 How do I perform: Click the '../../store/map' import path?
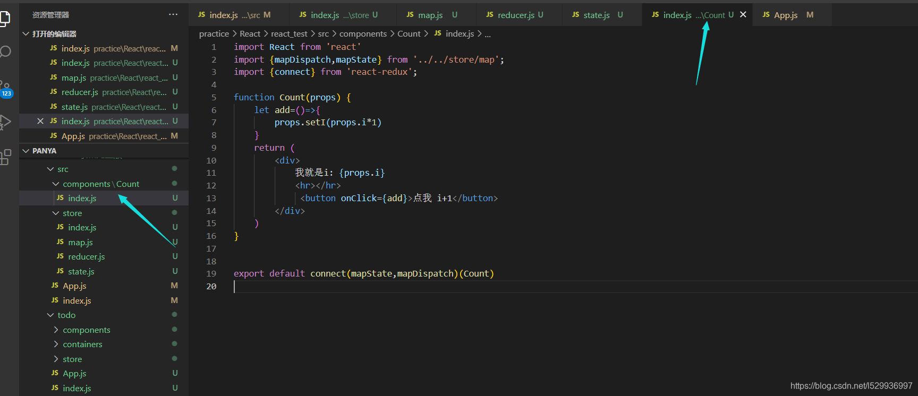coord(456,59)
